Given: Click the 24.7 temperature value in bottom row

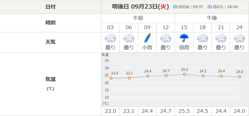Looking at the screenshot, I should click(166, 111).
